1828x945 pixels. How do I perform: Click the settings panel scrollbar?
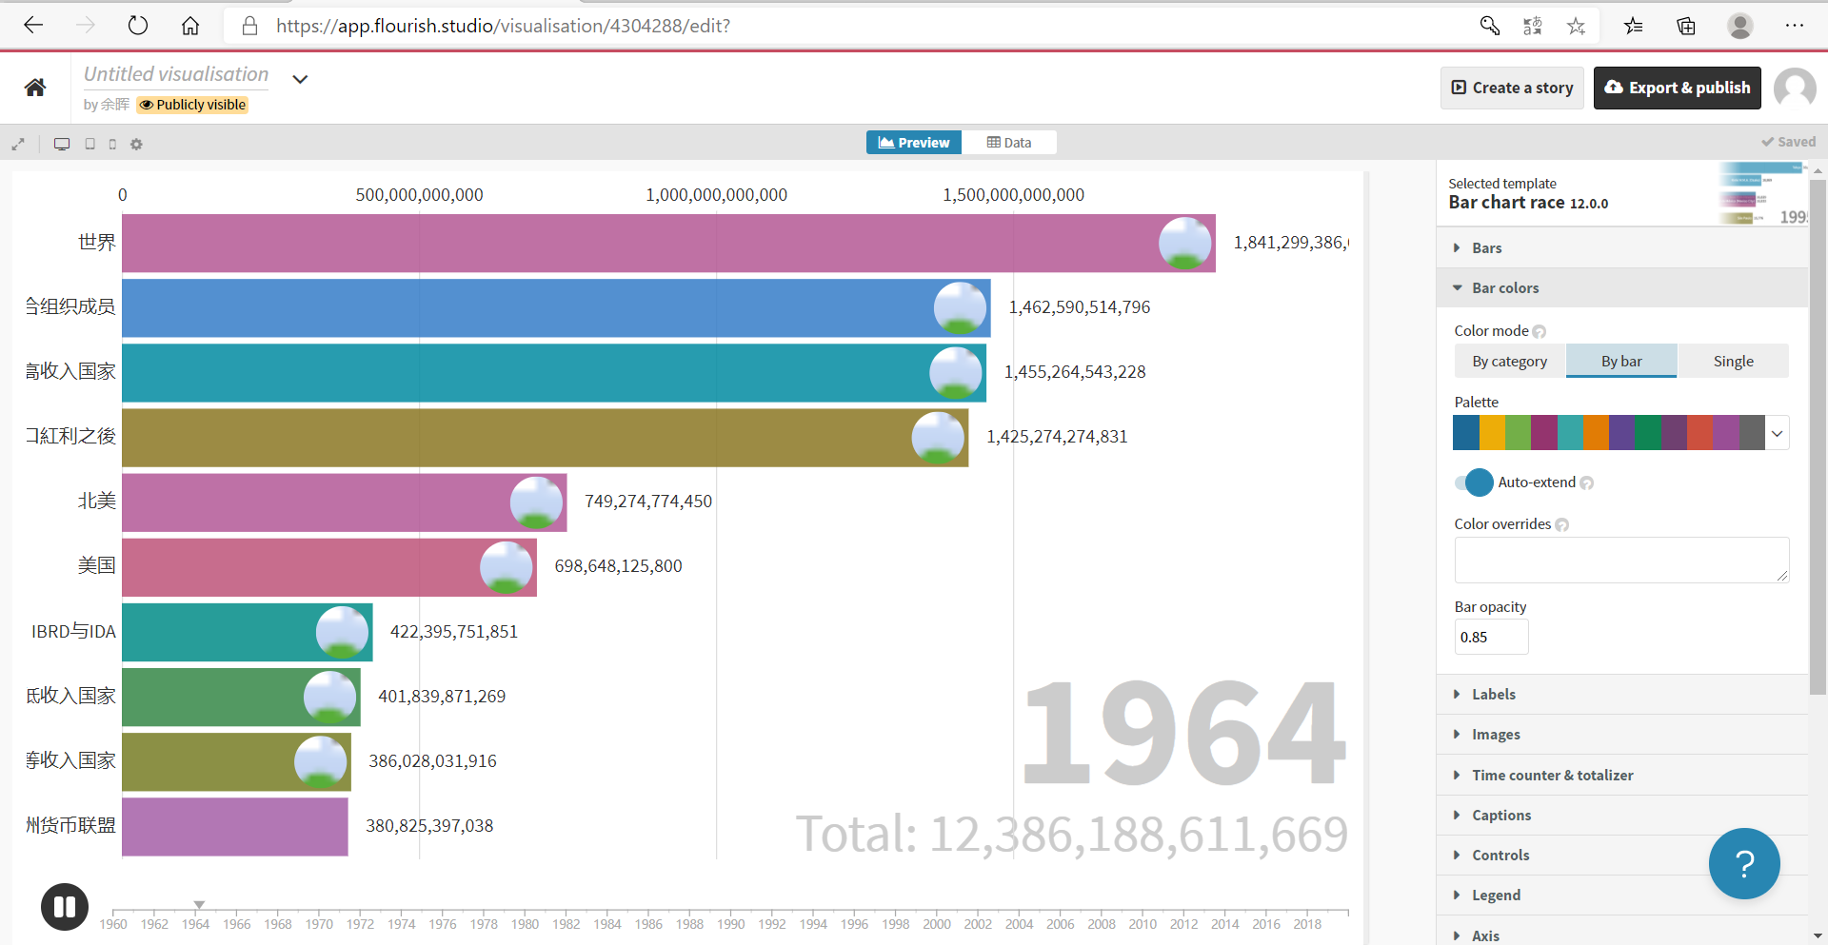1818,438
